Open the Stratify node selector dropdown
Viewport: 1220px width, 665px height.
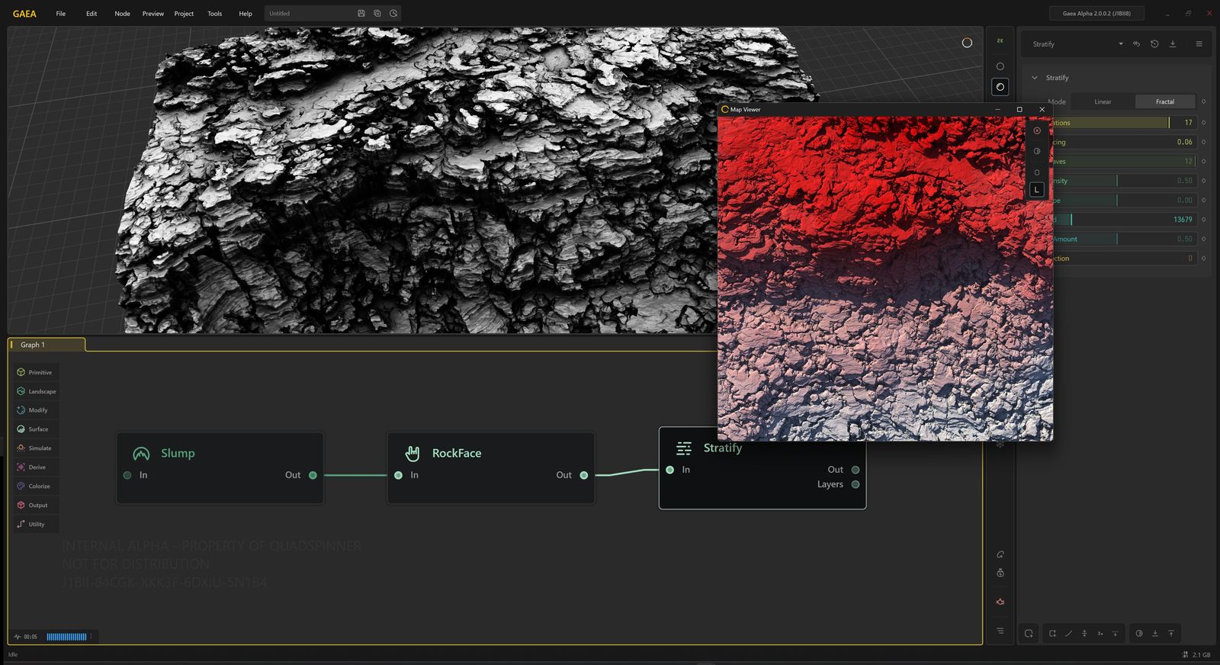click(x=1120, y=44)
